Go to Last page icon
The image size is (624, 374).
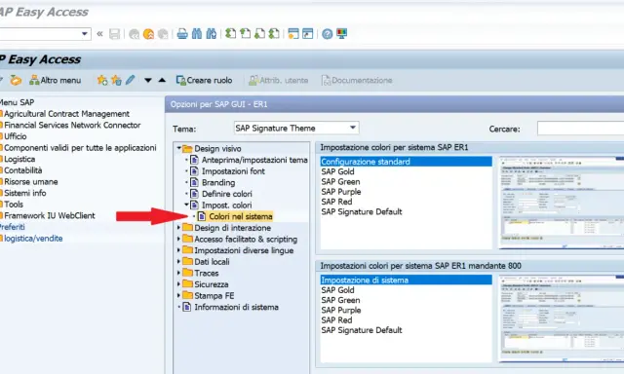(x=274, y=34)
